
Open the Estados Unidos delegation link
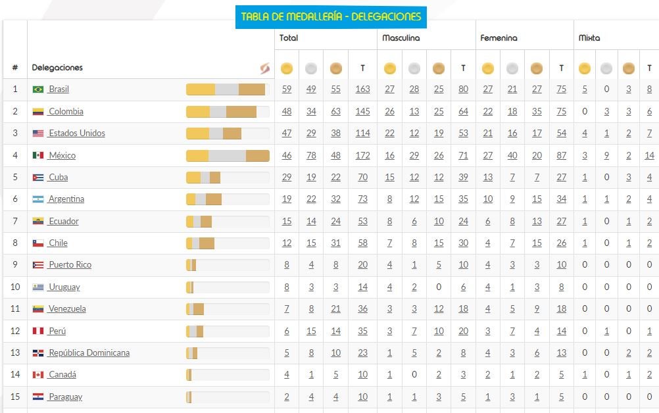pos(77,134)
